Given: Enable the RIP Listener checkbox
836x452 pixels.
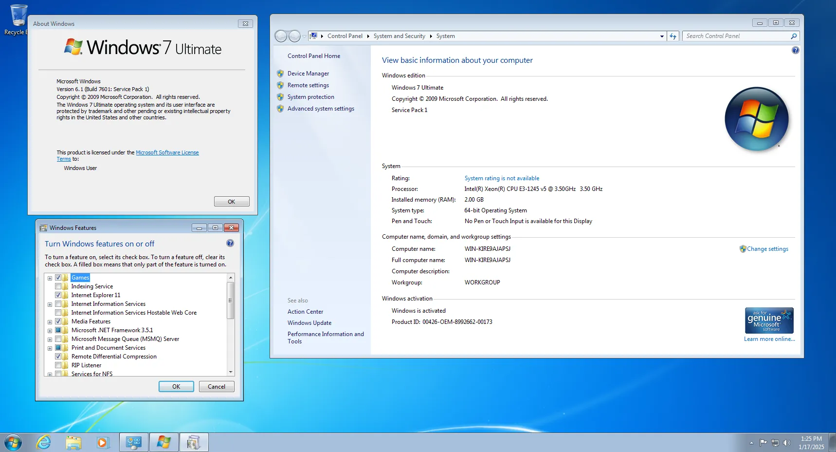Looking at the screenshot, I should click(58, 365).
